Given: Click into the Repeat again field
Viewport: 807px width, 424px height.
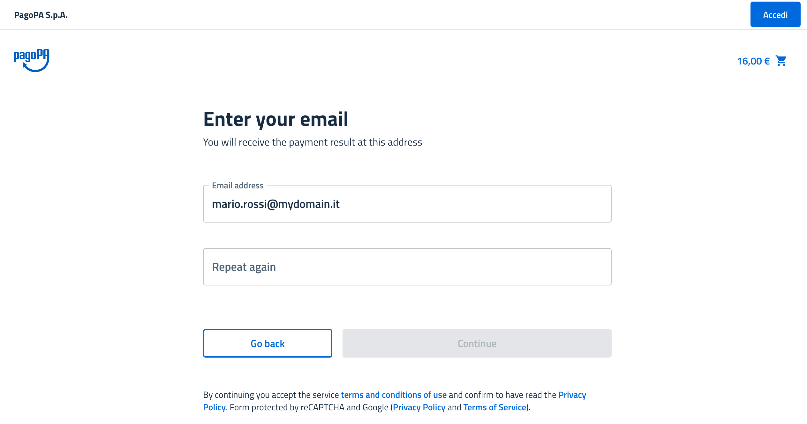Looking at the screenshot, I should (407, 267).
